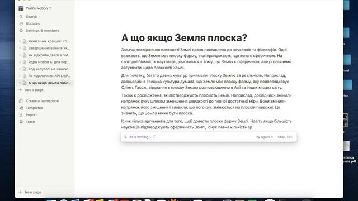Stop the AI writing
Image resolution: width=358 pixels, height=201 pixels.
285,137
